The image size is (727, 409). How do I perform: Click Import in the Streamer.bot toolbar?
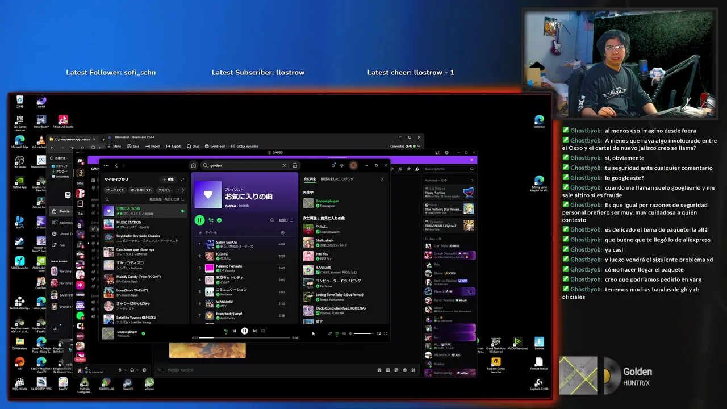153,146
